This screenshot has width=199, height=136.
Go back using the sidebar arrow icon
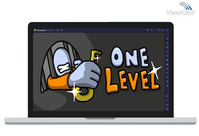pos(167,101)
